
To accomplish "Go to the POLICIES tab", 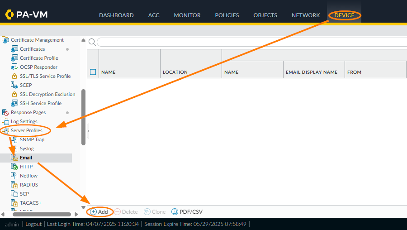I will tap(227, 15).
